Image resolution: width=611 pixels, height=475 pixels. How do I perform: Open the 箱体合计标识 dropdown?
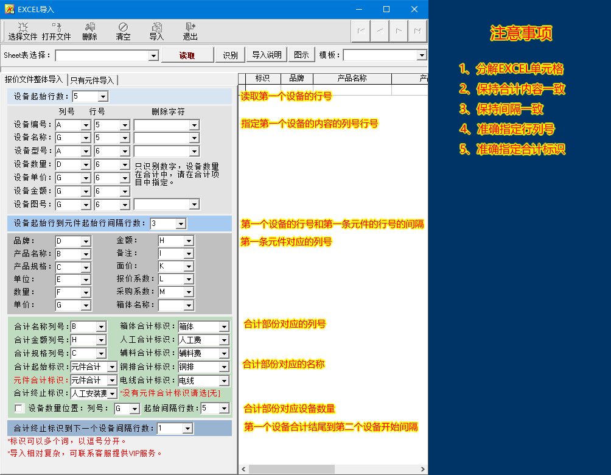[x=224, y=327]
